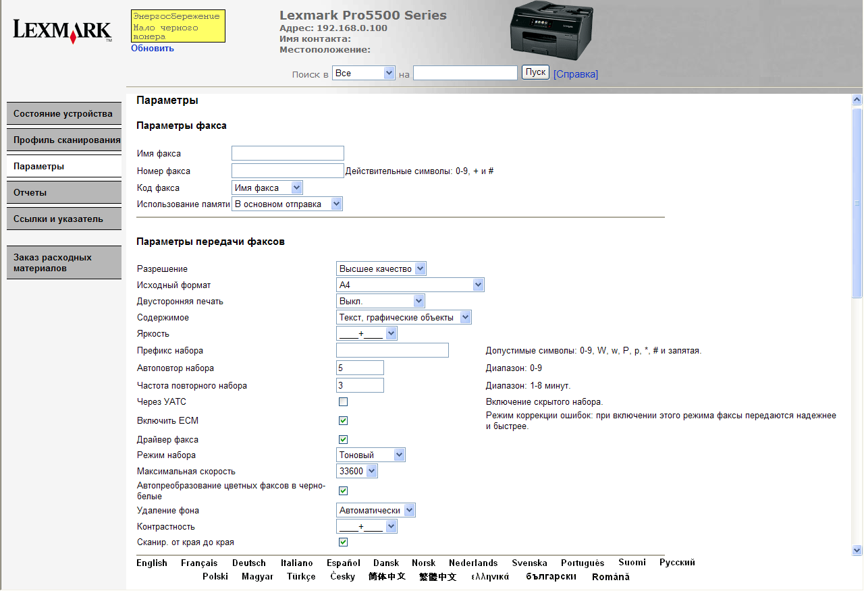Screen dimensions: 864x591
Task: Switch language to Italiano
Action: click(x=297, y=563)
